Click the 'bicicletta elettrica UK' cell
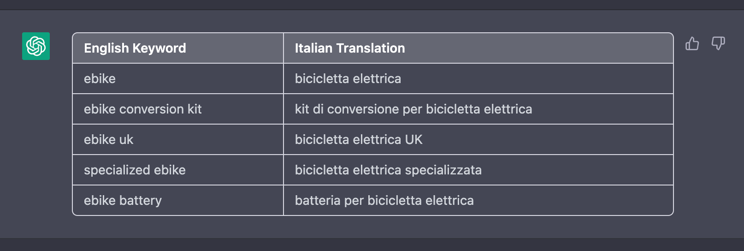The height and width of the screenshot is (251, 744). pos(478,139)
